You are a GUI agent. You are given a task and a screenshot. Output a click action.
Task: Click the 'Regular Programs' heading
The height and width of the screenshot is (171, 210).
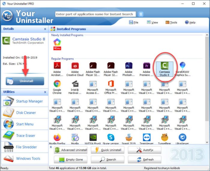(62, 59)
